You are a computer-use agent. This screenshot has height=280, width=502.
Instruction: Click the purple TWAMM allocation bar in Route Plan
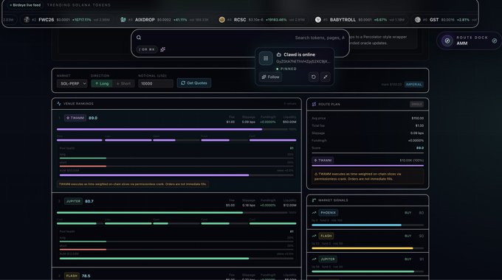point(368,166)
